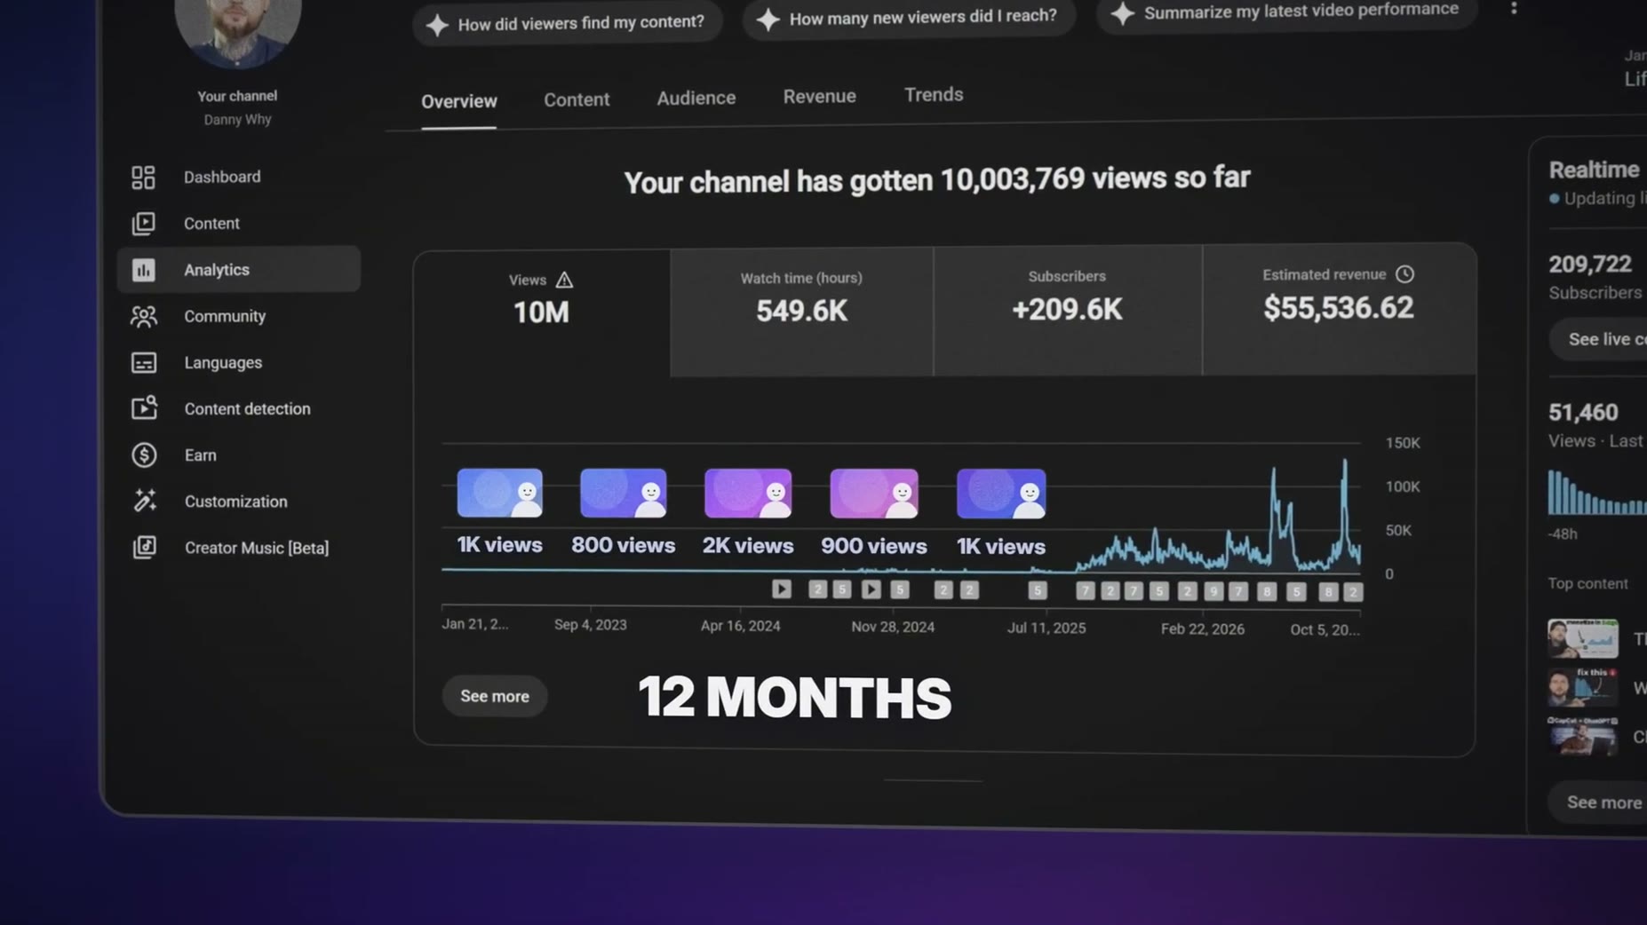Screen dimensions: 1647x925
Task: Open second Top content video thumbnail
Action: [x=1582, y=686]
